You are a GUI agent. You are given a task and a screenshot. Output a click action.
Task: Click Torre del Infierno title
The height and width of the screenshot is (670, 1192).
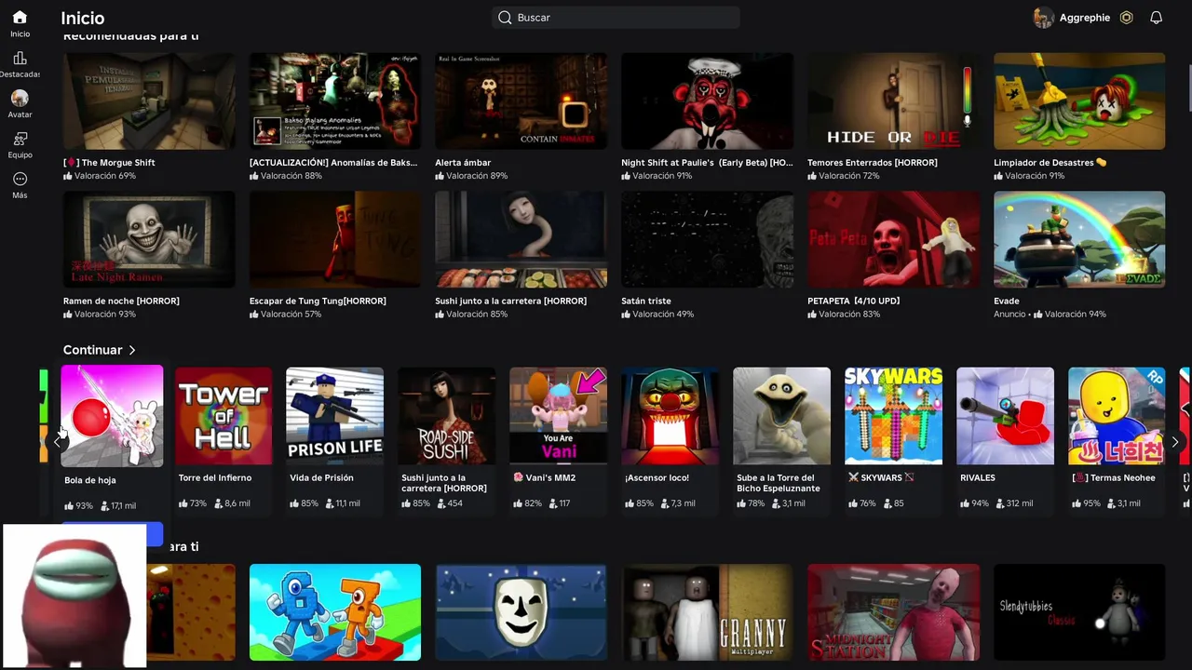tap(215, 478)
